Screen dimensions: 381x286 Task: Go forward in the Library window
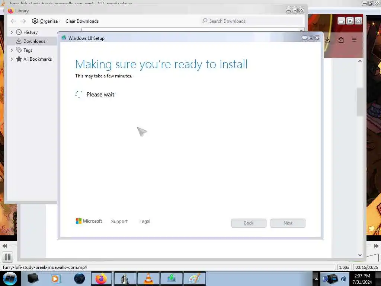pos(23,21)
